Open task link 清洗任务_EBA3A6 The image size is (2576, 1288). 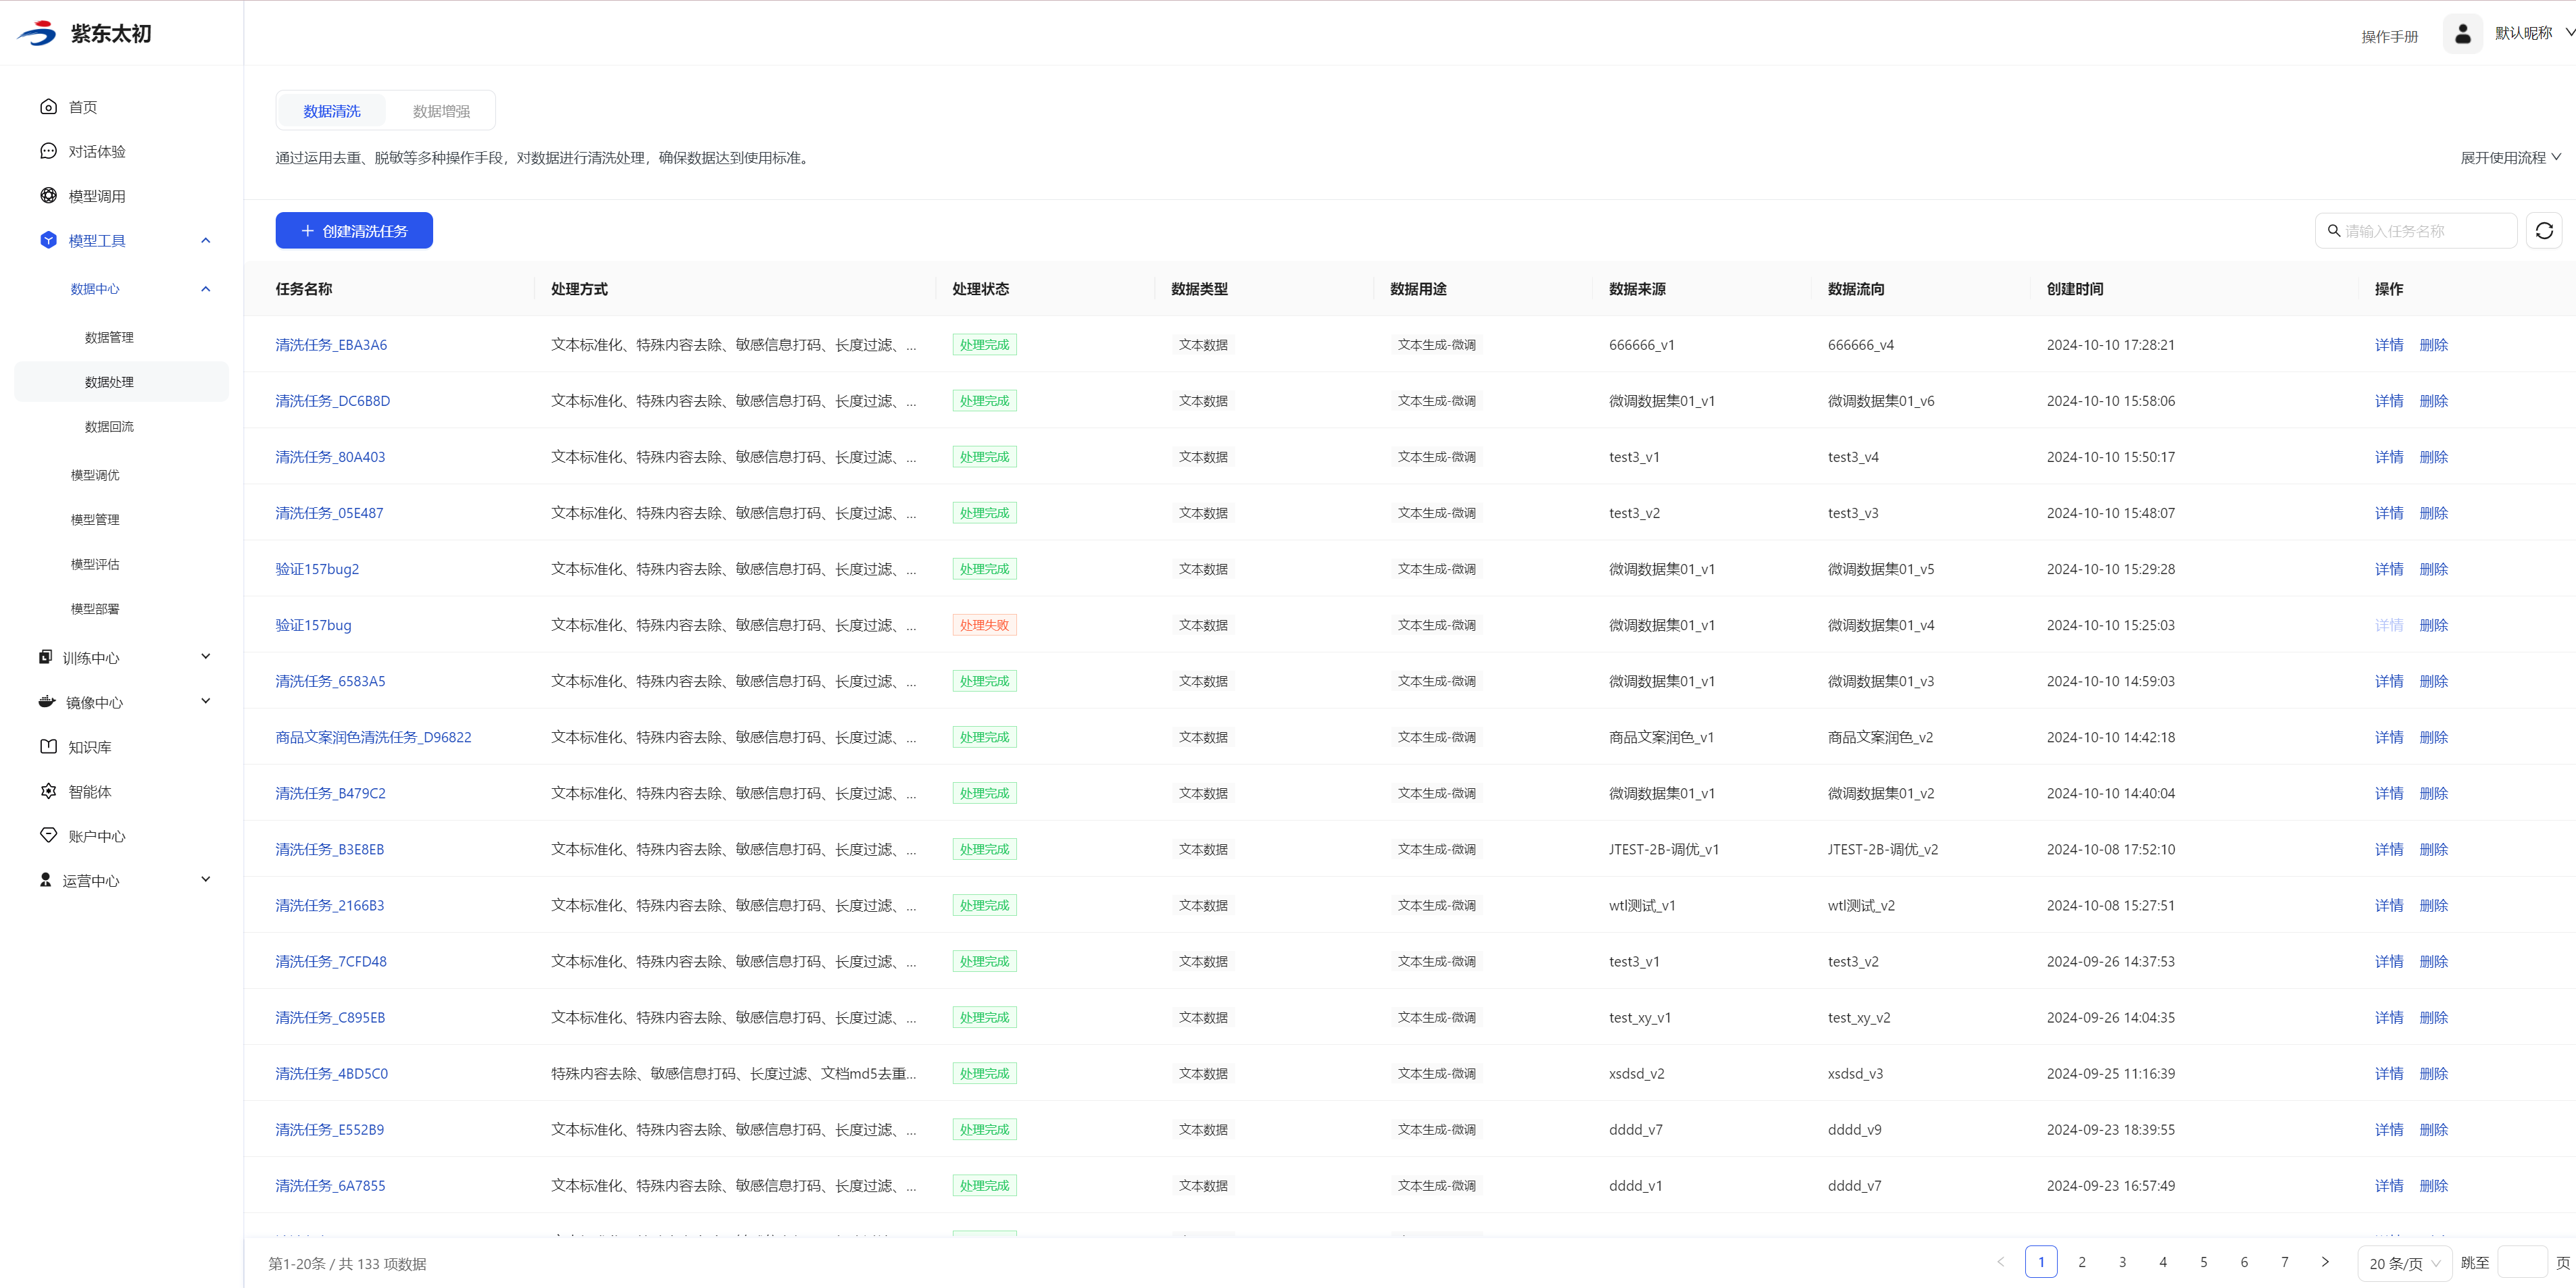coord(331,344)
